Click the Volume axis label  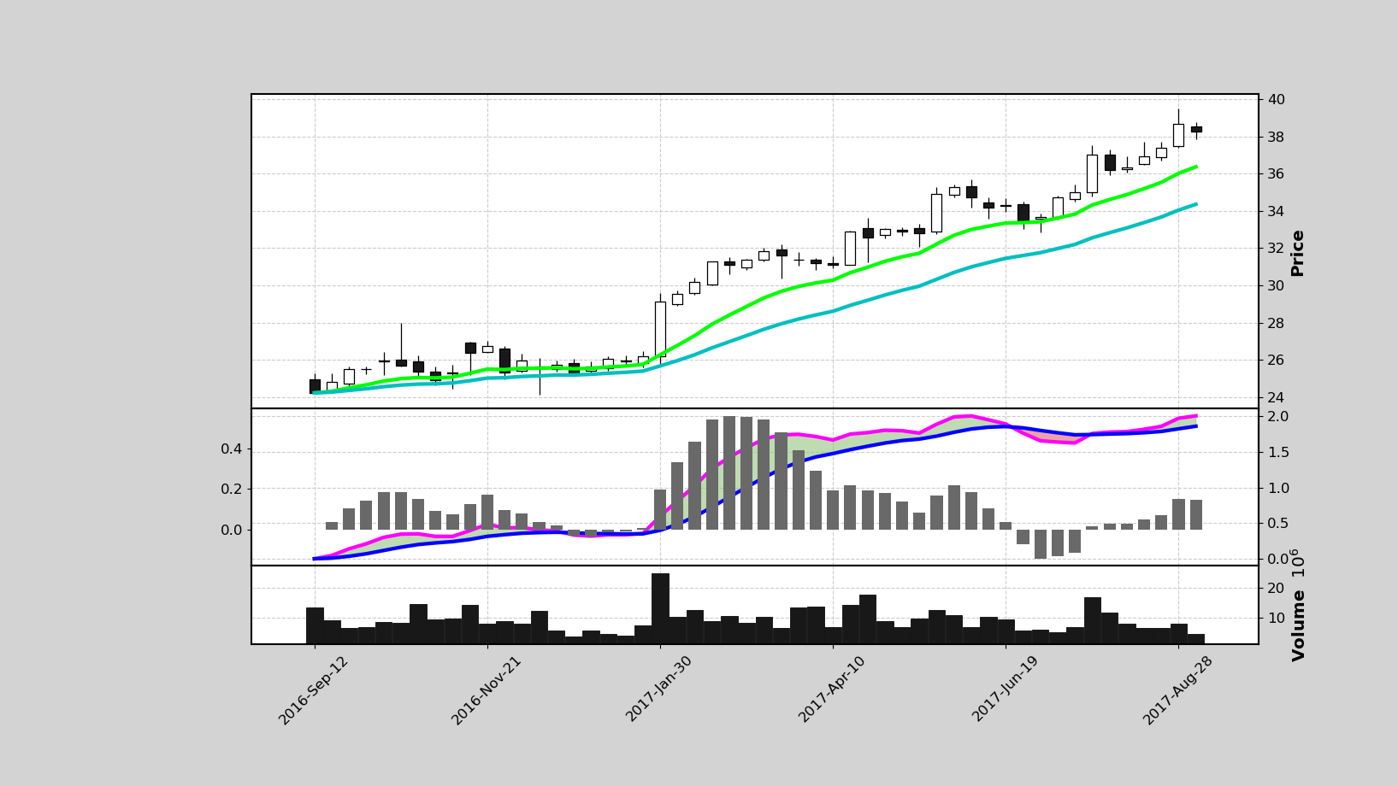click(x=1299, y=606)
